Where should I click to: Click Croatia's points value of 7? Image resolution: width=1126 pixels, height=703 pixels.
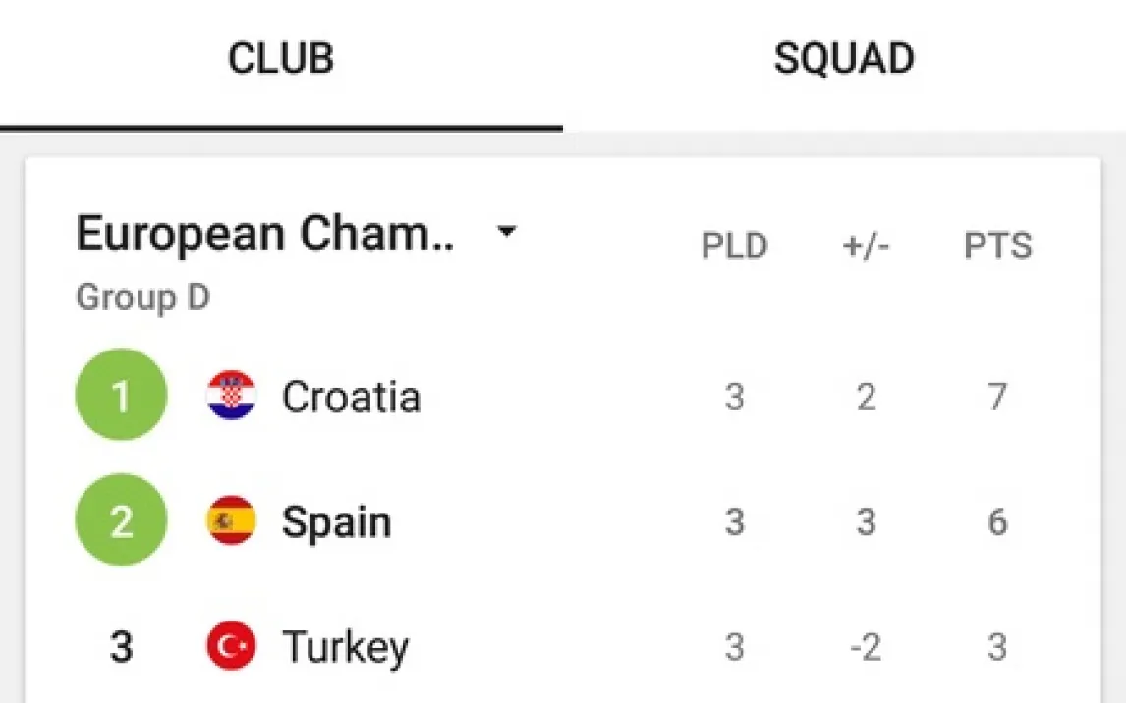tap(997, 397)
